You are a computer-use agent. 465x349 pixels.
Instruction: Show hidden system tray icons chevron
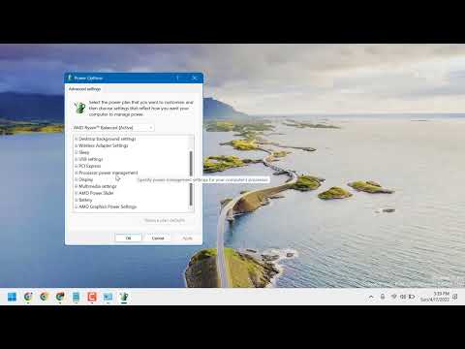coord(371,297)
